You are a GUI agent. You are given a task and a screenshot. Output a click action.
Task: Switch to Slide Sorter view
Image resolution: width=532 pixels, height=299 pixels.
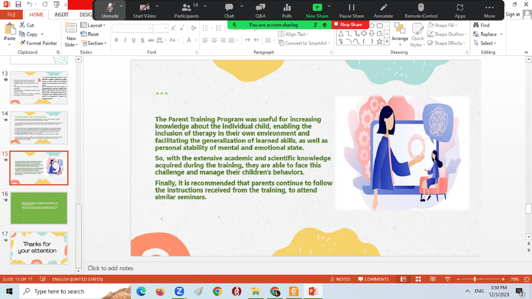coord(418,279)
